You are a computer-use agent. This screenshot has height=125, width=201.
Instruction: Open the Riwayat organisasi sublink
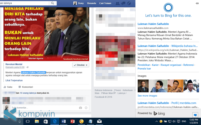pos(171,65)
